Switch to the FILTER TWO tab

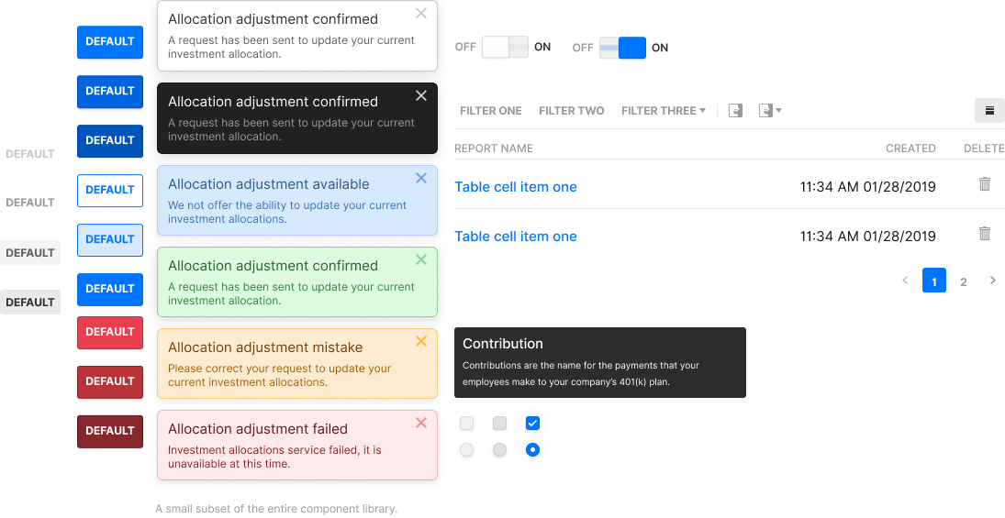(x=572, y=111)
